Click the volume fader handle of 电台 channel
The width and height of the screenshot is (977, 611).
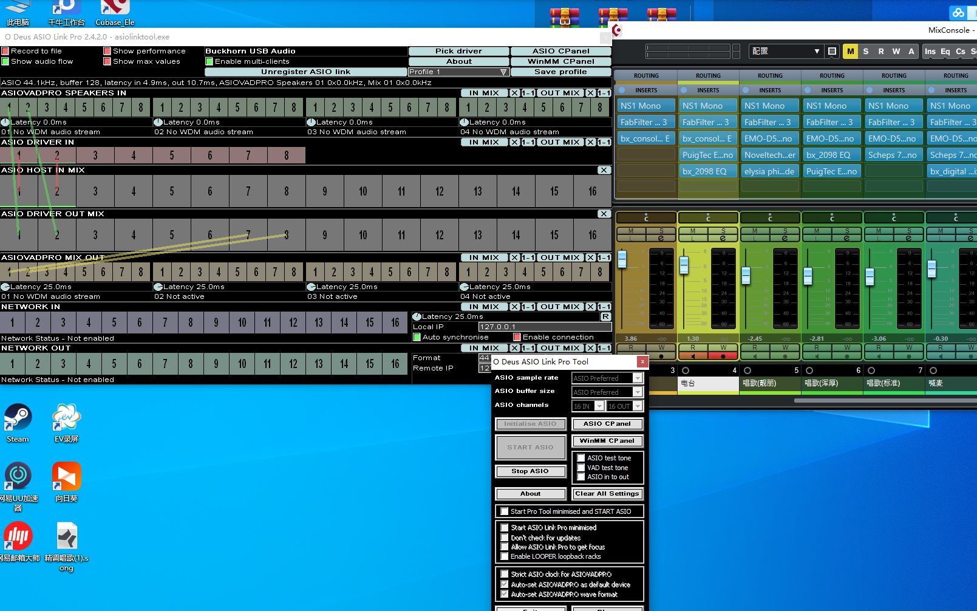(x=684, y=265)
